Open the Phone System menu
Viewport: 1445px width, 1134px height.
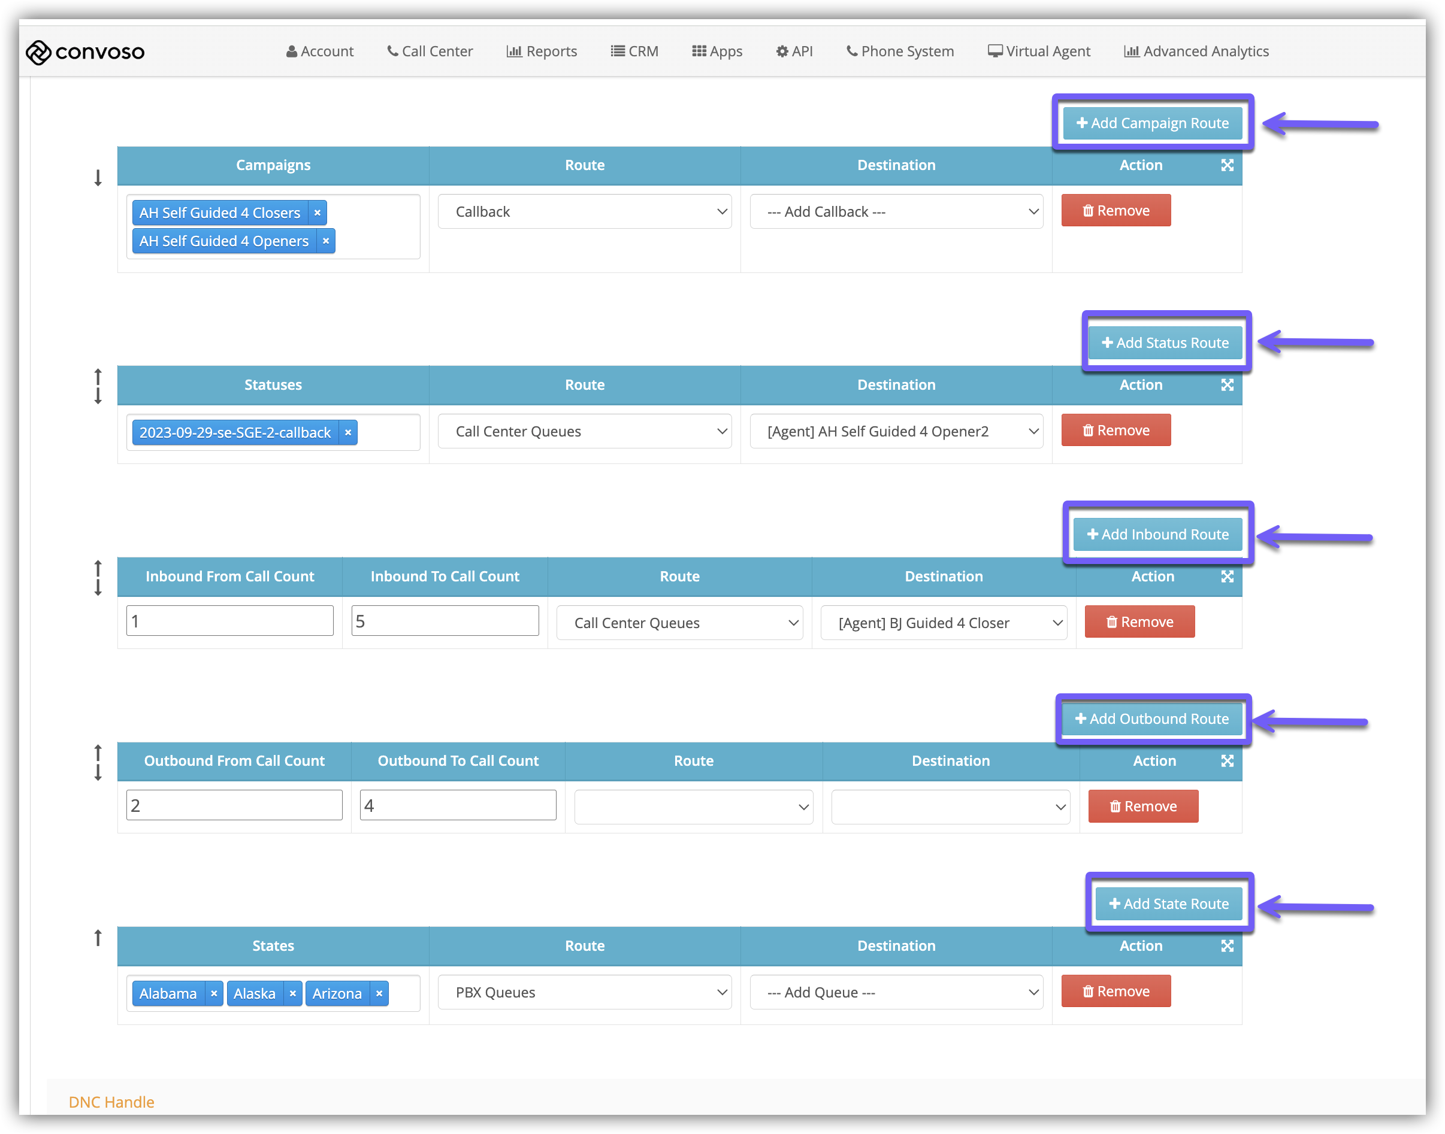coord(900,51)
